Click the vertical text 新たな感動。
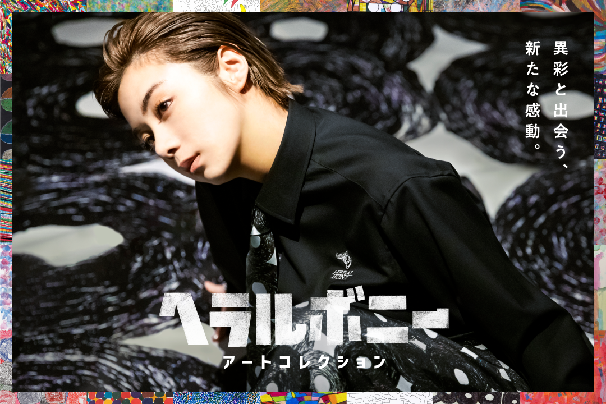The image size is (606, 404). [532, 95]
